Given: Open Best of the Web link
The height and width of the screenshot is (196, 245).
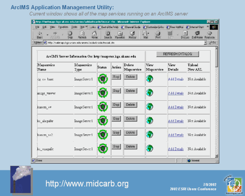Looking at the screenshot, I should point(108,27).
